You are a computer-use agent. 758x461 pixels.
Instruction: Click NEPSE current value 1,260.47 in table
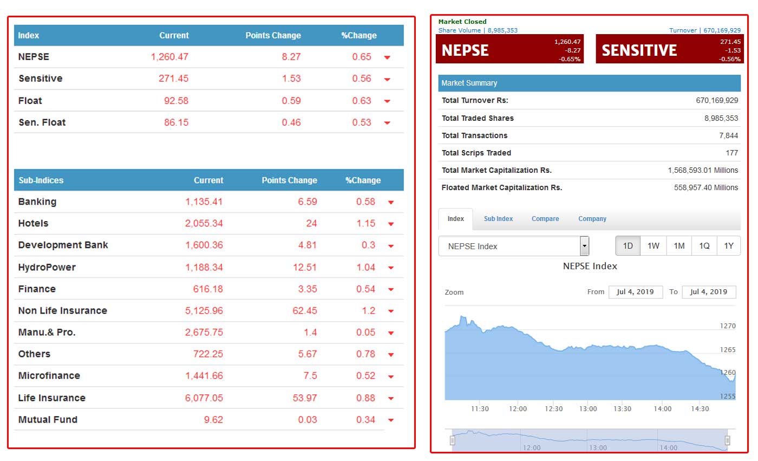[x=170, y=57]
